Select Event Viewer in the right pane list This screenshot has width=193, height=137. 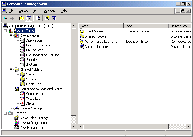pos(94,31)
